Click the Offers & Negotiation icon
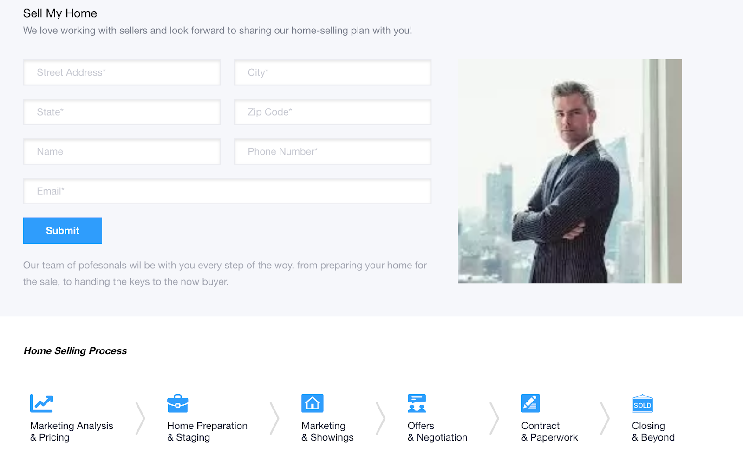The image size is (743, 467). tap(417, 403)
